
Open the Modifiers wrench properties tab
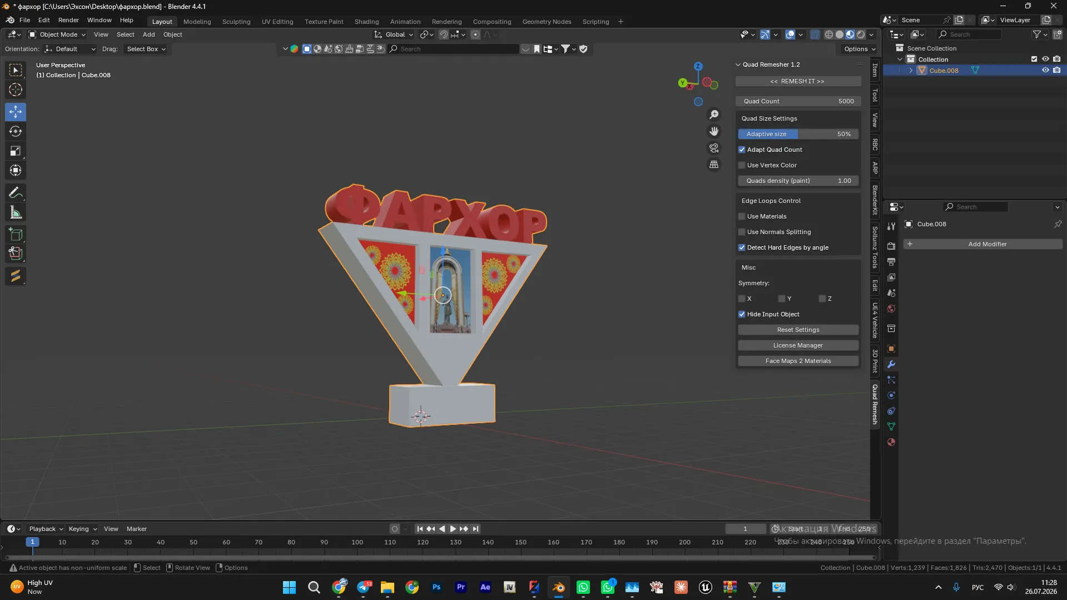[891, 364]
